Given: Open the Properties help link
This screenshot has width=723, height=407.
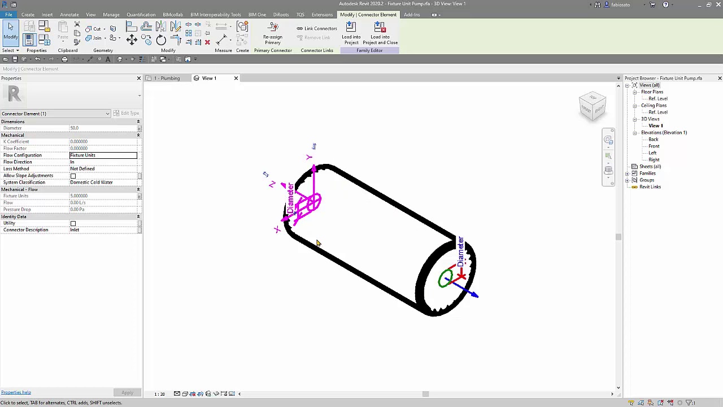Looking at the screenshot, I should point(16,392).
